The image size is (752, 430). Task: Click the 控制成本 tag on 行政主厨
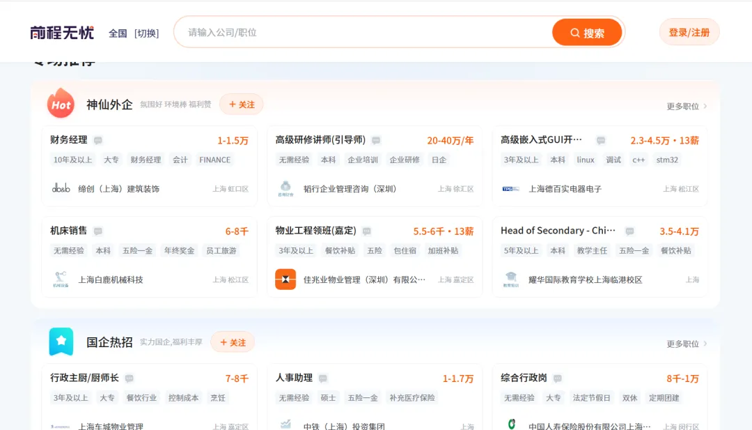183,398
